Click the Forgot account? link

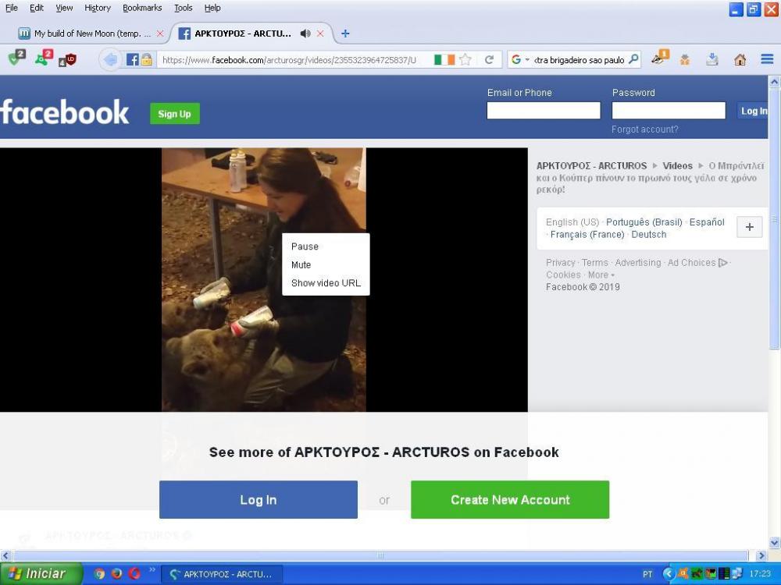click(x=645, y=129)
